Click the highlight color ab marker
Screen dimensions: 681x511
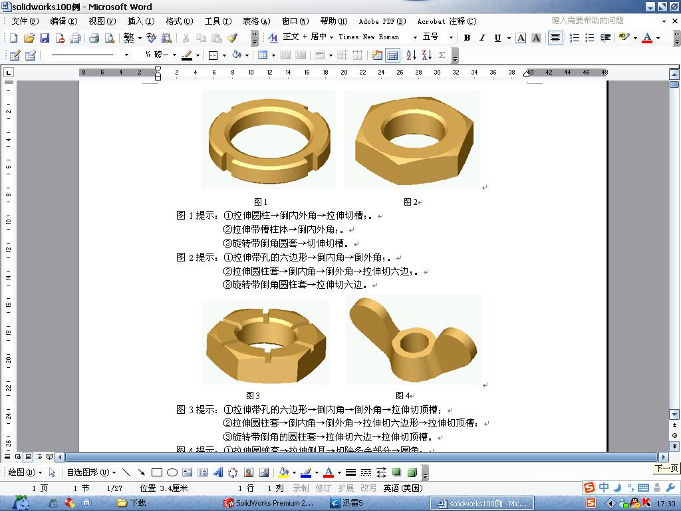click(624, 37)
